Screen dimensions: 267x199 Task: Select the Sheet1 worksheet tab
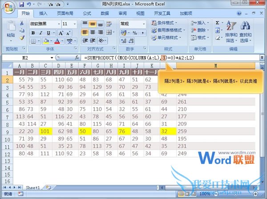[x=32, y=188]
